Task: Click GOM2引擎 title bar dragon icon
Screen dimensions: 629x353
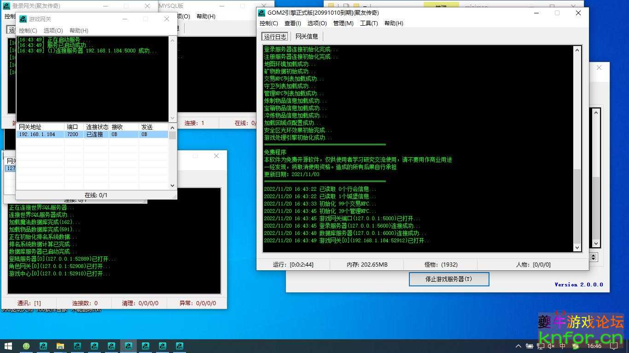Action: [x=262, y=13]
